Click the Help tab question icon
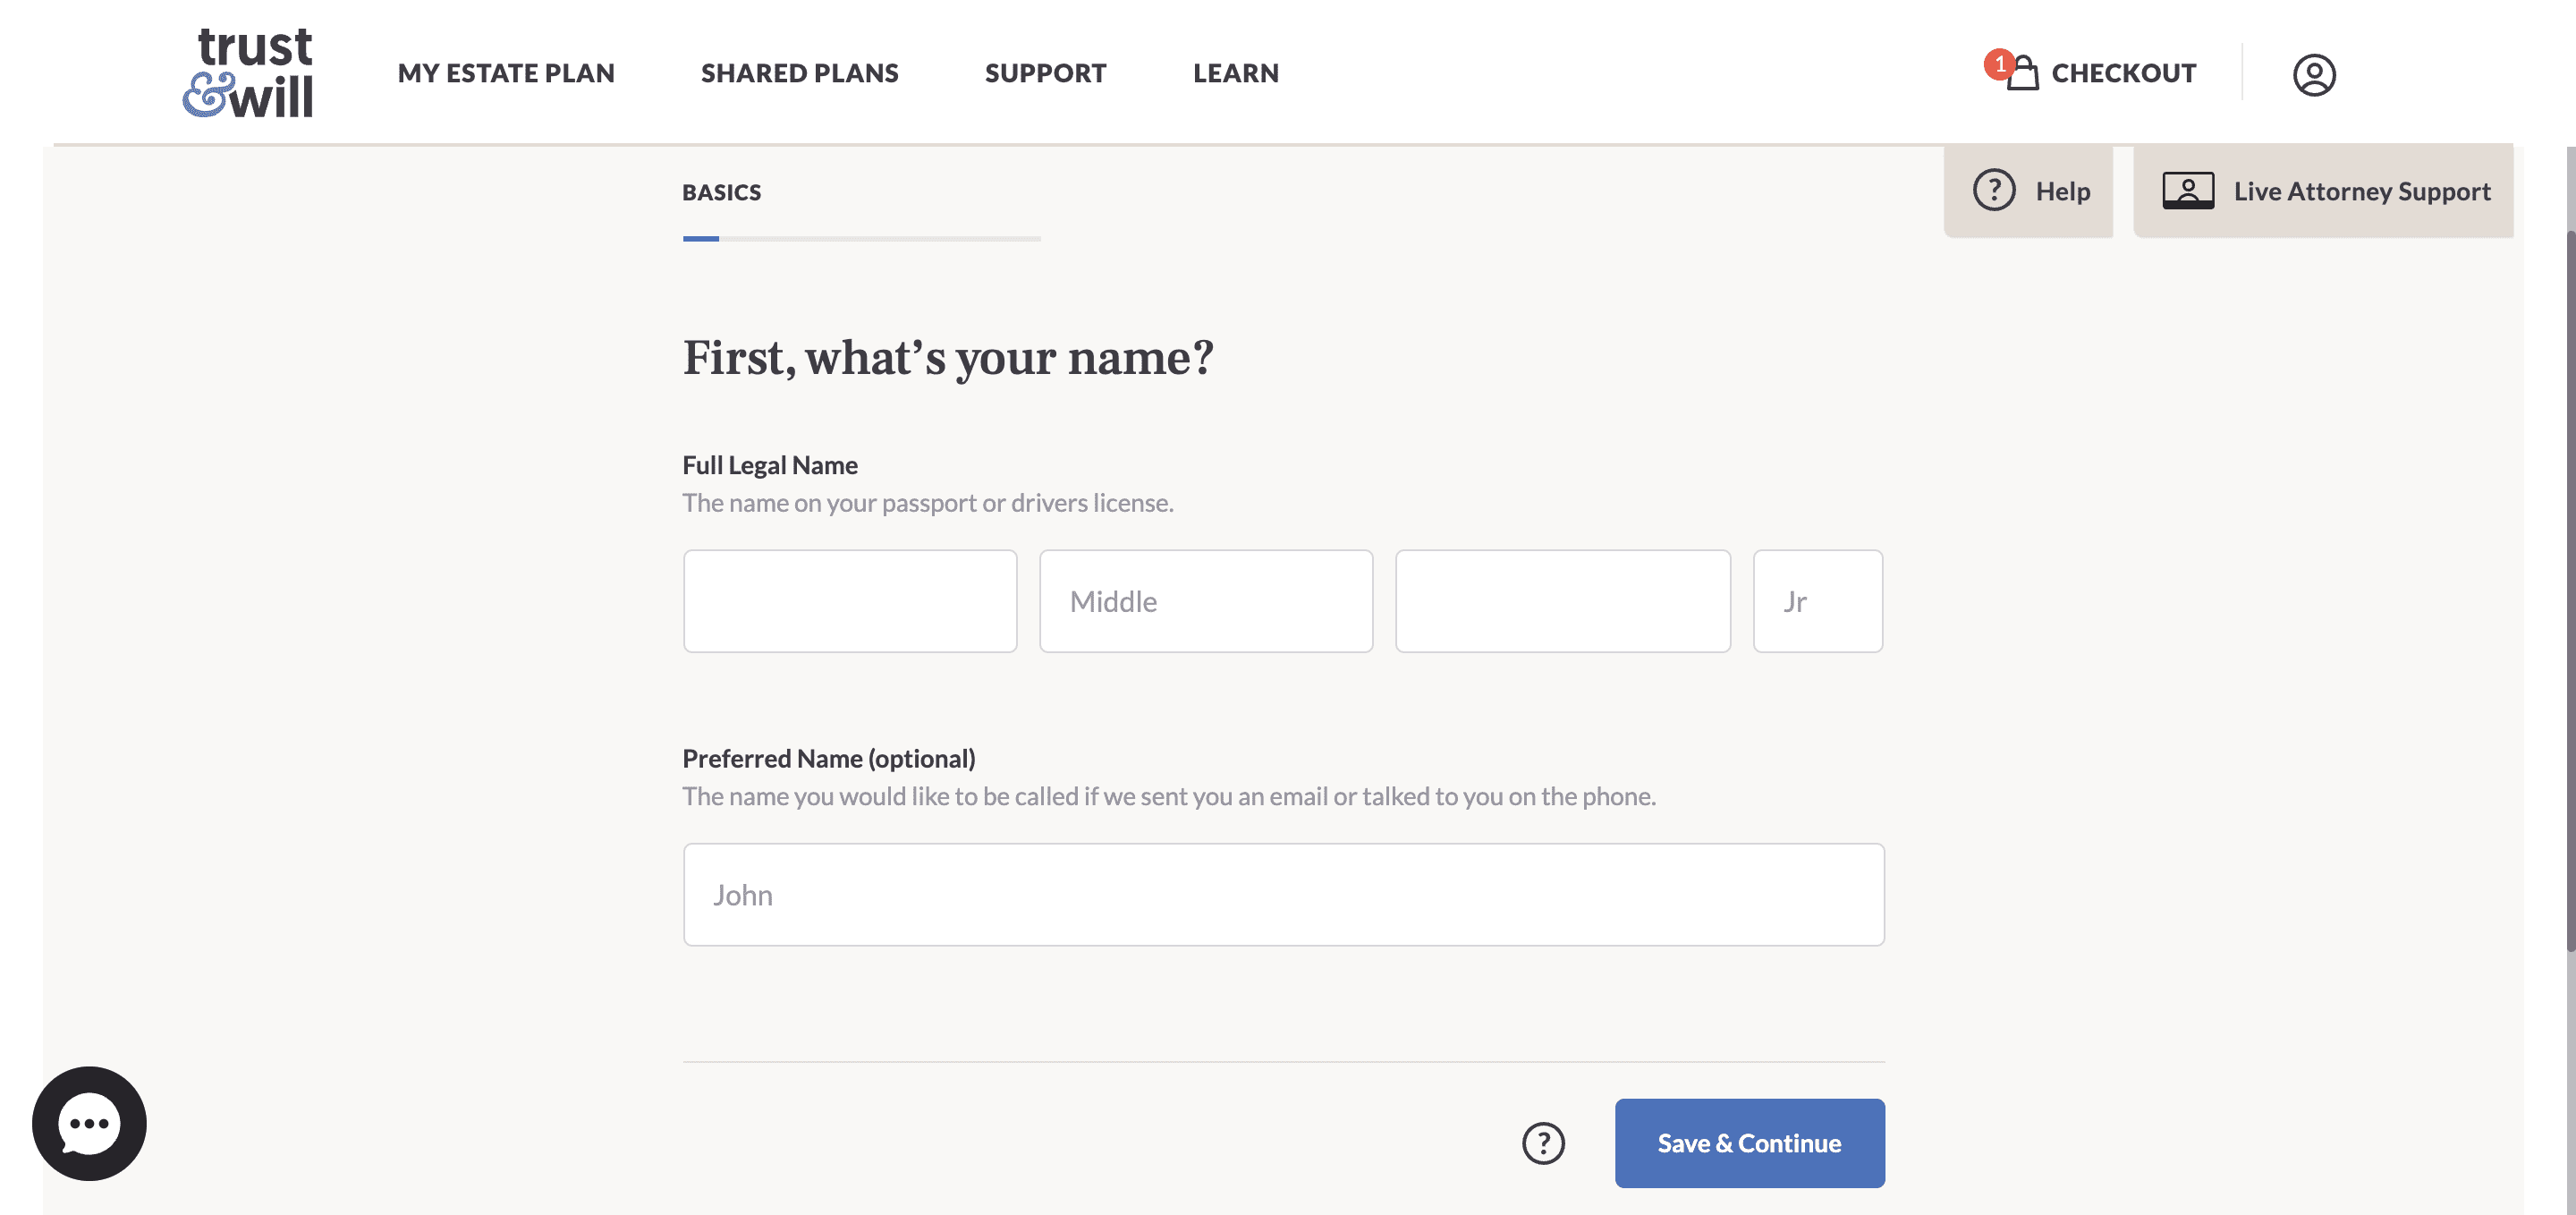Image resolution: width=2576 pixels, height=1215 pixels. 1993,190
